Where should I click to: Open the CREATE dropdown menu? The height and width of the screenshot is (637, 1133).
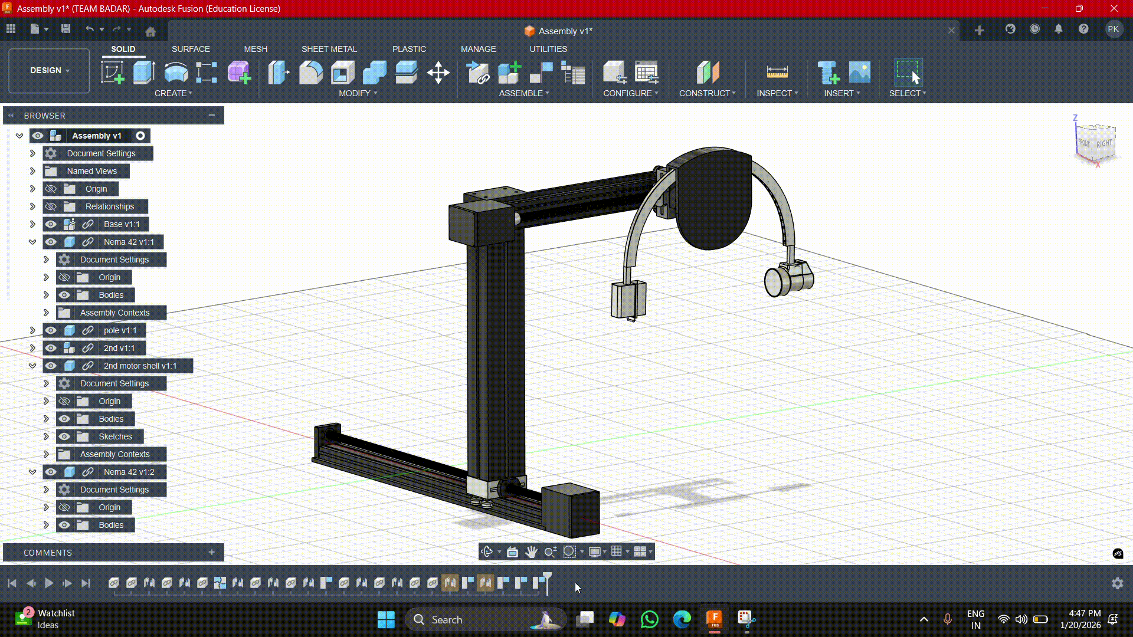(x=173, y=93)
